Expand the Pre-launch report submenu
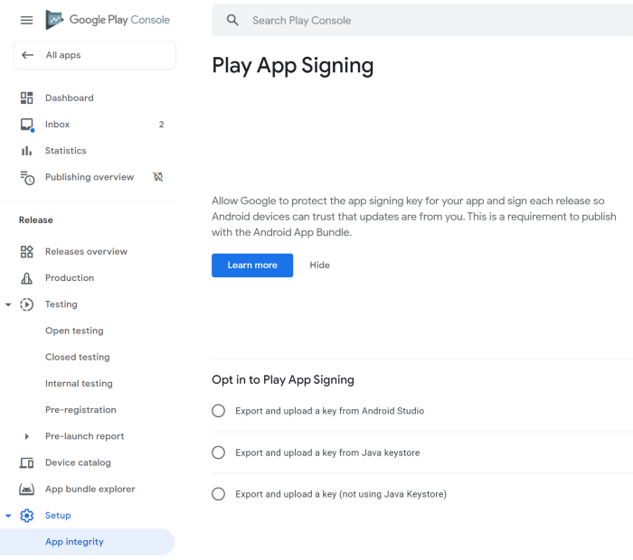The height and width of the screenshot is (560, 633). tap(26, 436)
